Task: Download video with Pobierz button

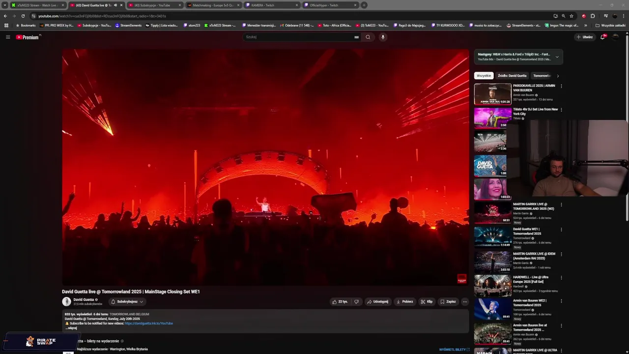Action: tap(404, 301)
